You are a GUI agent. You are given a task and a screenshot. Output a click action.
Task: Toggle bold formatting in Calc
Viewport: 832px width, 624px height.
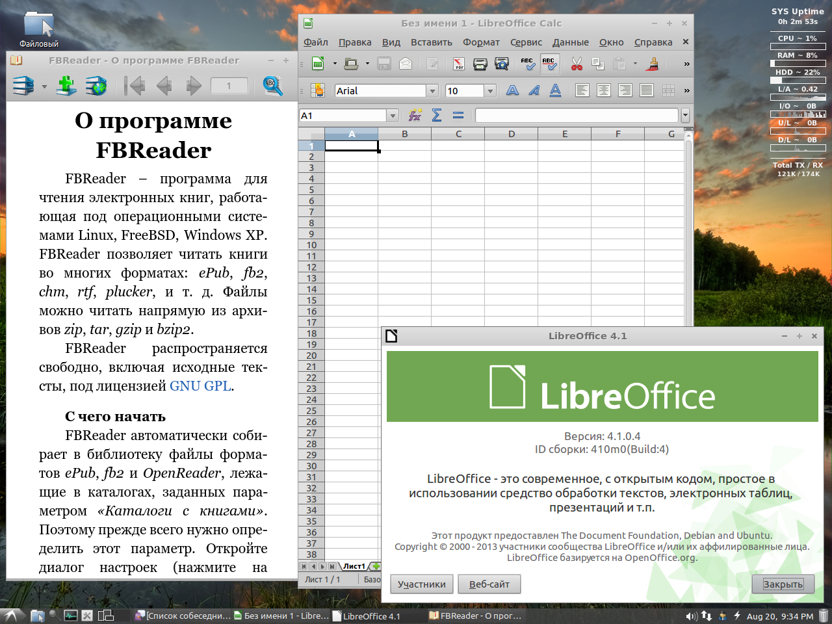pos(513,90)
